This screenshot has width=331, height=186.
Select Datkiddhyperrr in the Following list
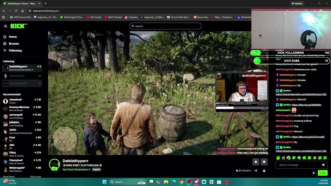point(22,68)
